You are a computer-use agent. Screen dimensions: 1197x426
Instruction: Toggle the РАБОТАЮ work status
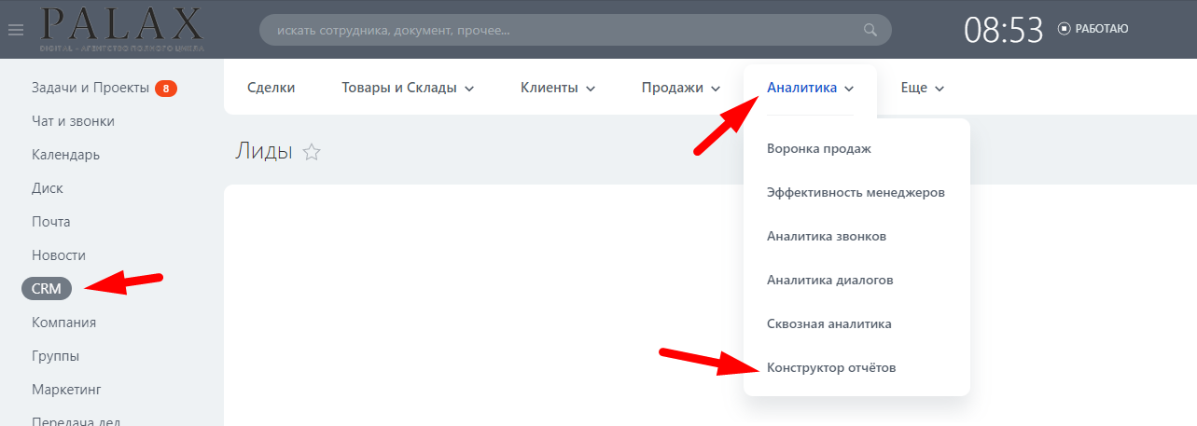pos(1093,29)
